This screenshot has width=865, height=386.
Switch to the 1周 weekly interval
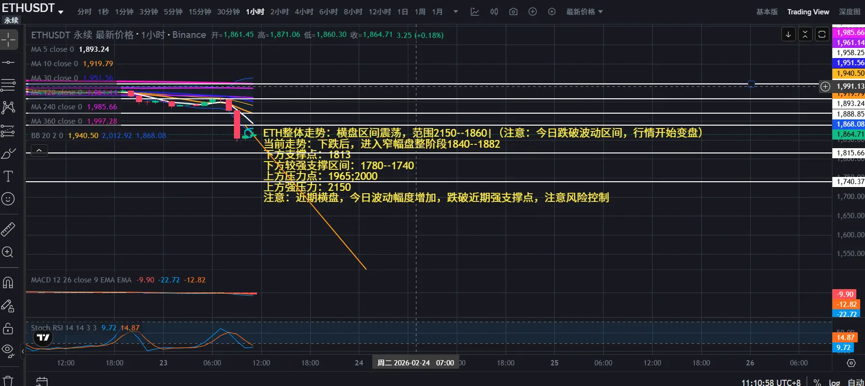(x=420, y=12)
